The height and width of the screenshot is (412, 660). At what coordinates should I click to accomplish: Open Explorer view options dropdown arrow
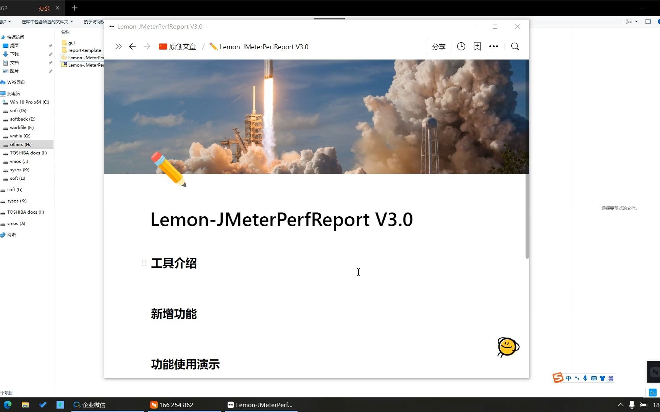point(636,21)
